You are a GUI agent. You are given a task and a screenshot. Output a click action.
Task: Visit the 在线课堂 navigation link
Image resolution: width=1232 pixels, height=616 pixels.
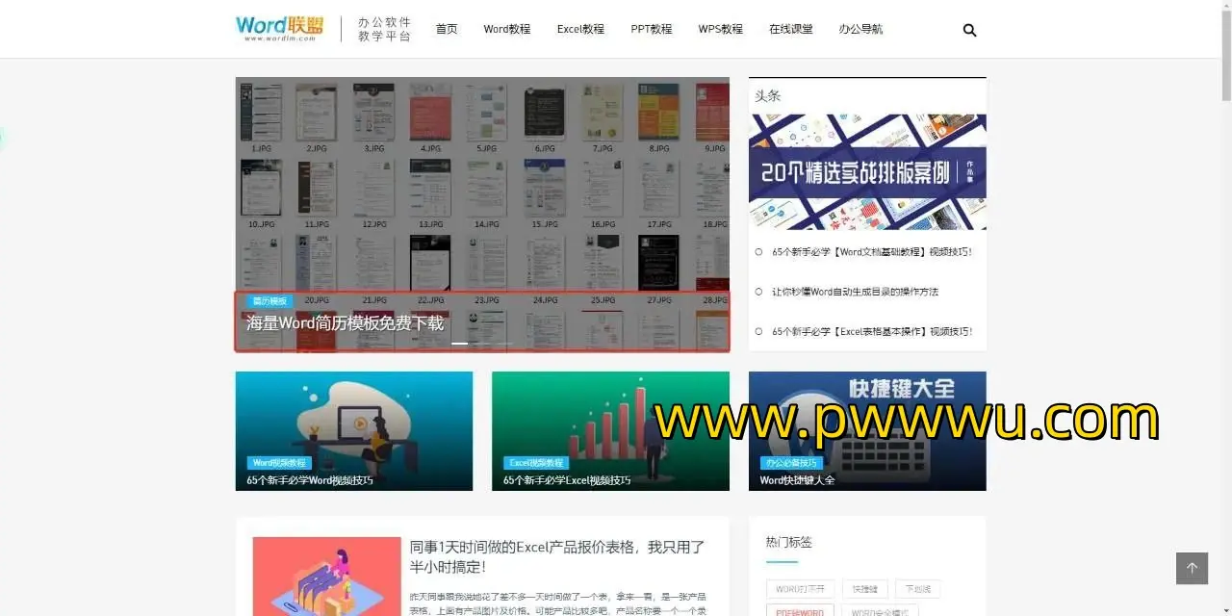tap(791, 29)
